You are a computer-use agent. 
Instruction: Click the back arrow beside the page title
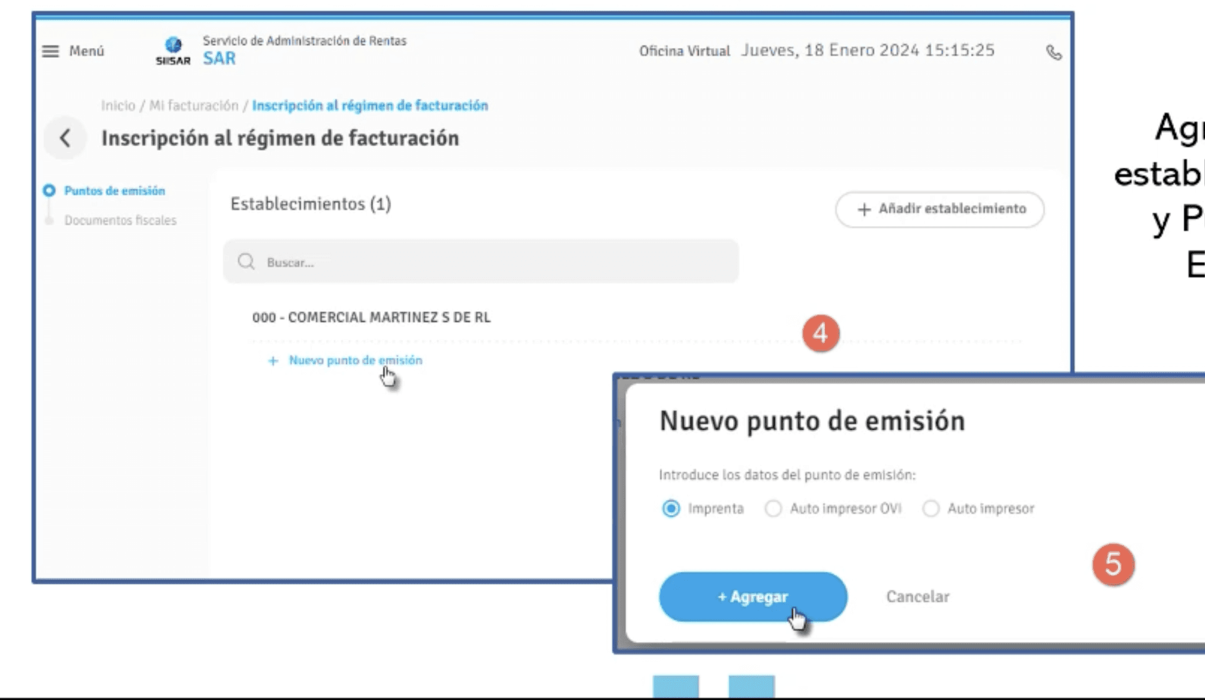point(64,138)
